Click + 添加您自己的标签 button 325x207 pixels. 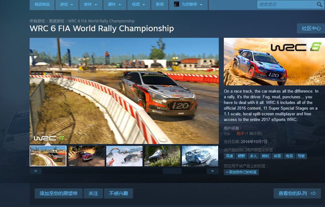point(241,172)
